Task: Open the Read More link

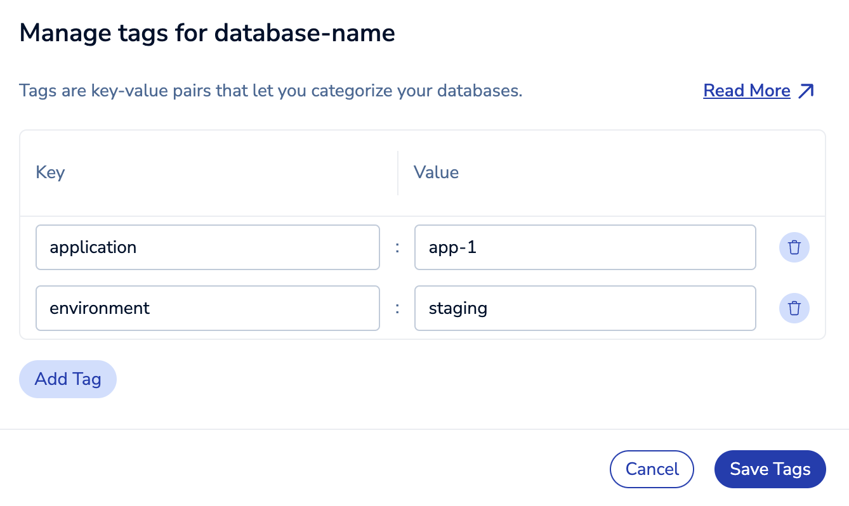Action: tap(746, 91)
